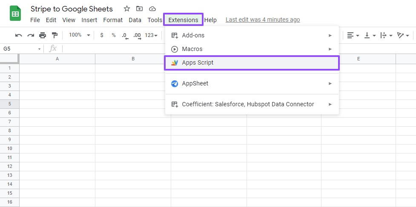This screenshot has width=416, height=207.
Task: Apply percent format to cell
Action: click(114, 35)
